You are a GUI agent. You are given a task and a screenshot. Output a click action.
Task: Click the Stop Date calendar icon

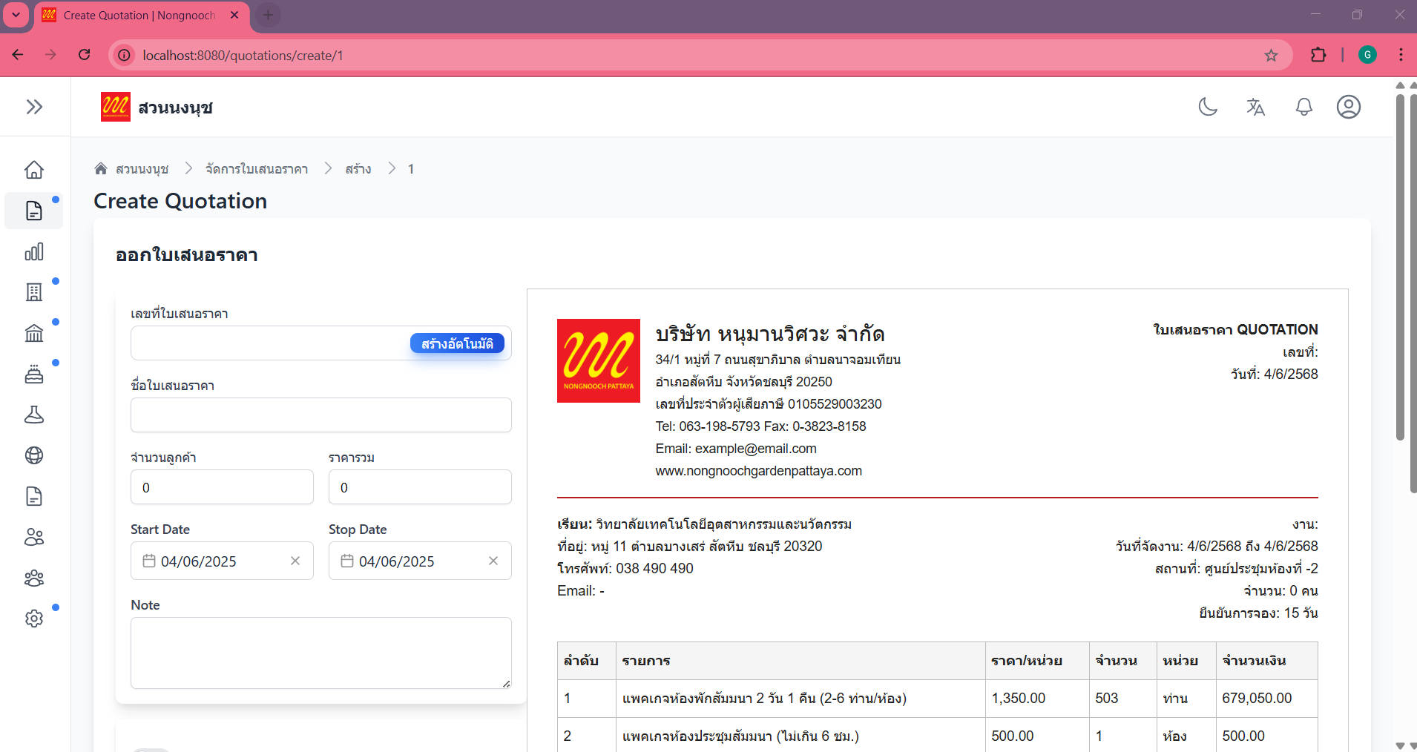347,561
